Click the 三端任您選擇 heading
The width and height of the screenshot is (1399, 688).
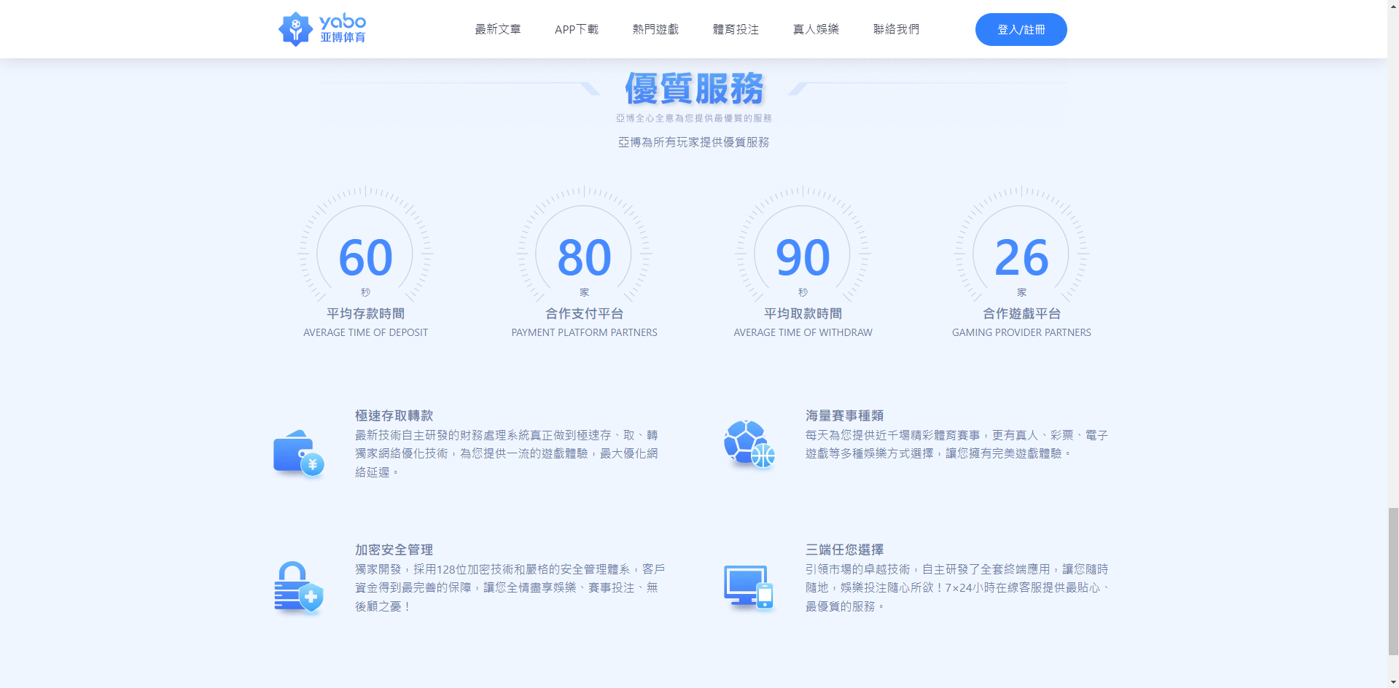coord(844,550)
